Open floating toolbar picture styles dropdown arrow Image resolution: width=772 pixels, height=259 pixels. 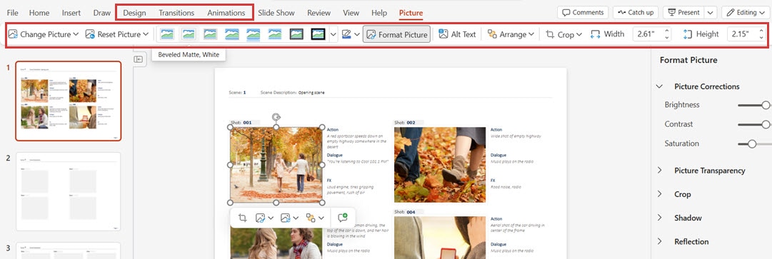[271, 218]
